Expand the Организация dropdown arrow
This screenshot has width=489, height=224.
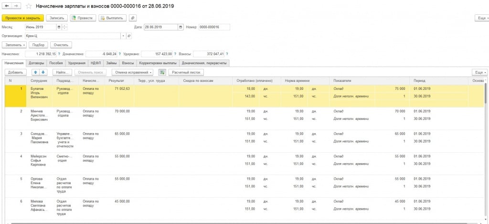coord(123,36)
